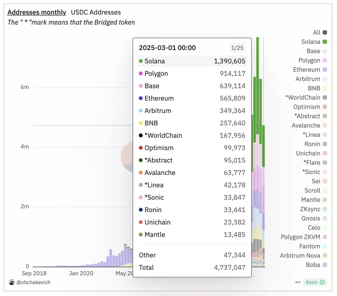Click the green check icon in 4min badge
Viewport: 337px width, 296px height.
322,282
